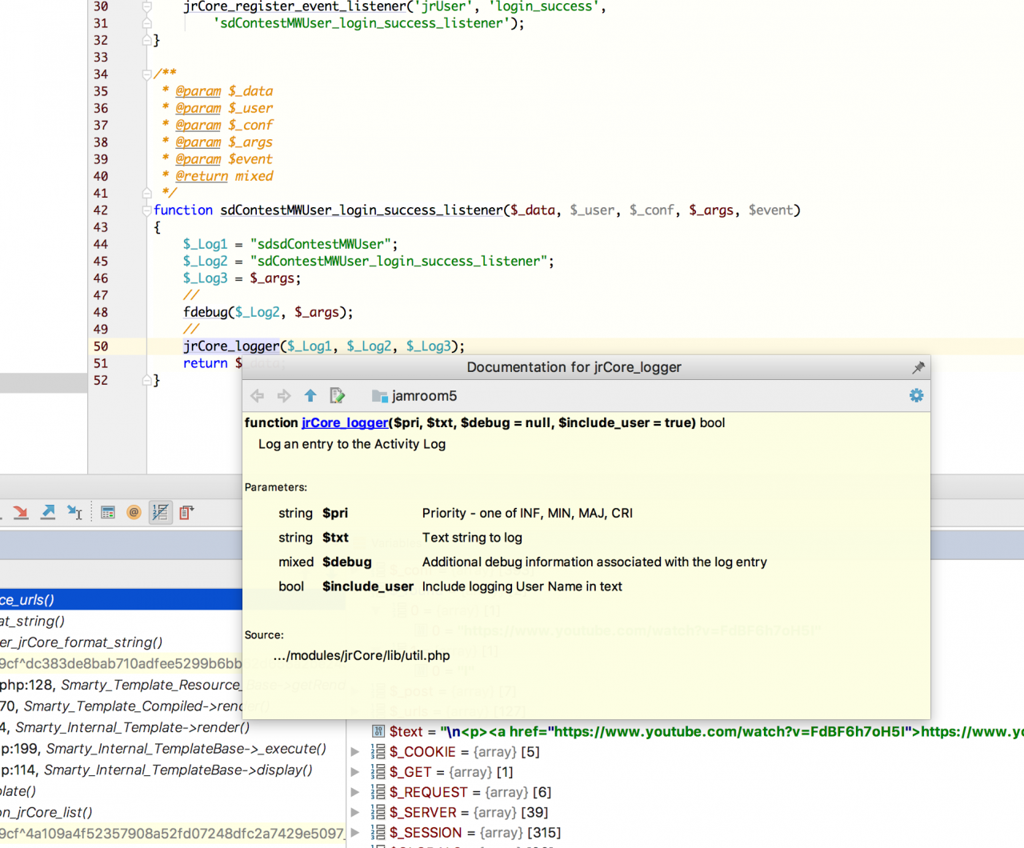Expand the $_SESSION array variable
The width and height of the screenshot is (1024, 848).
[355, 833]
